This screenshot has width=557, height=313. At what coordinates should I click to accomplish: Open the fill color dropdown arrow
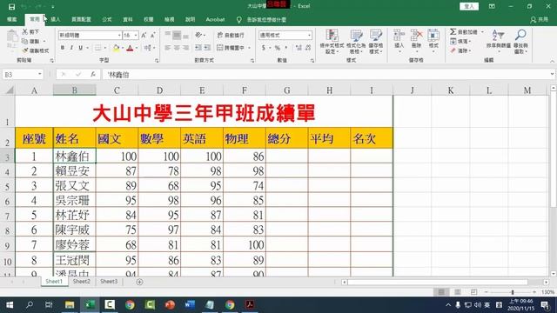click(123, 48)
